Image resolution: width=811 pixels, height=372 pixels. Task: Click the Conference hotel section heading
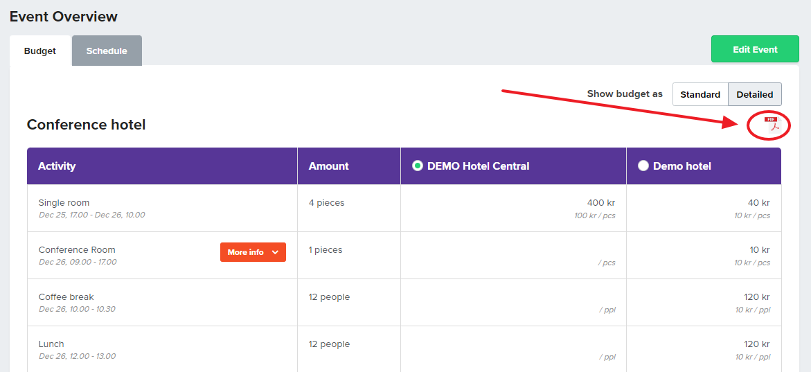click(x=87, y=125)
